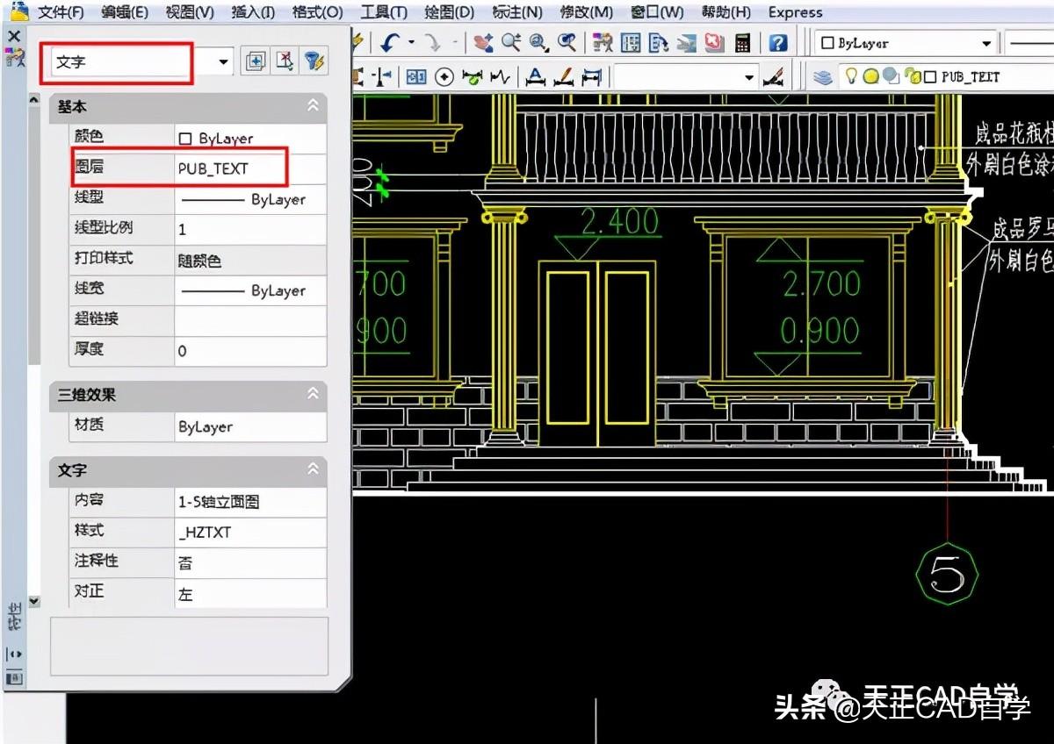Open the Express menu
1054x744 pixels.
click(796, 12)
